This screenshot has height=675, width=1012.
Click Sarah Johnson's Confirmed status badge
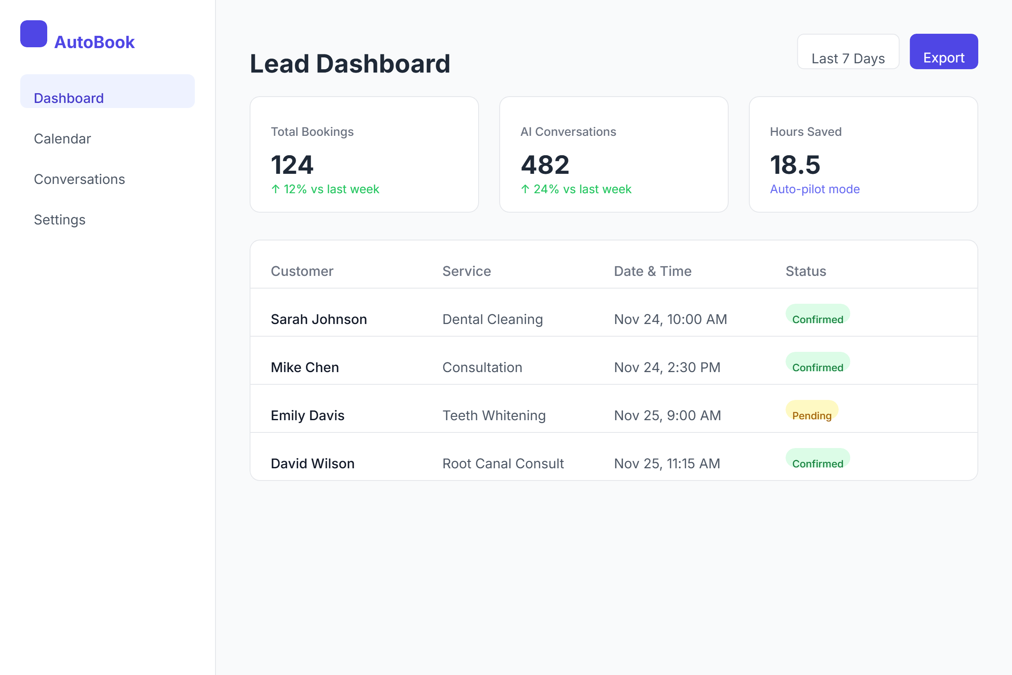818,315
